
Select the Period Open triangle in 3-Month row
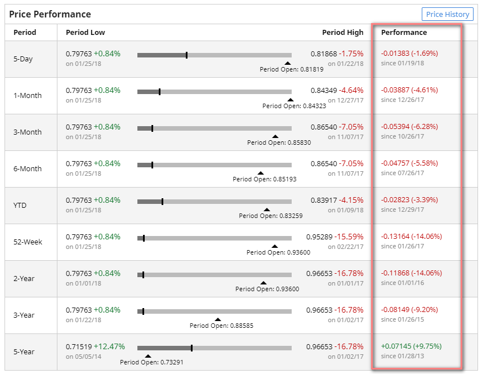click(275, 136)
